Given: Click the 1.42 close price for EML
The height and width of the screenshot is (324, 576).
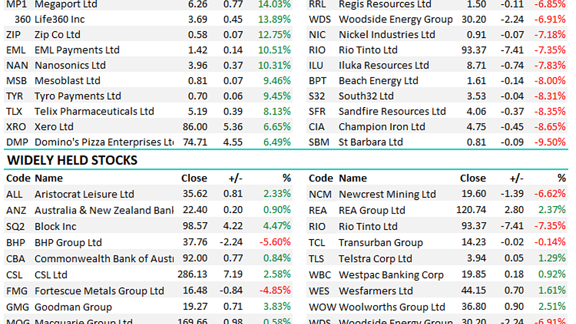Looking at the screenshot, I should (x=197, y=50).
